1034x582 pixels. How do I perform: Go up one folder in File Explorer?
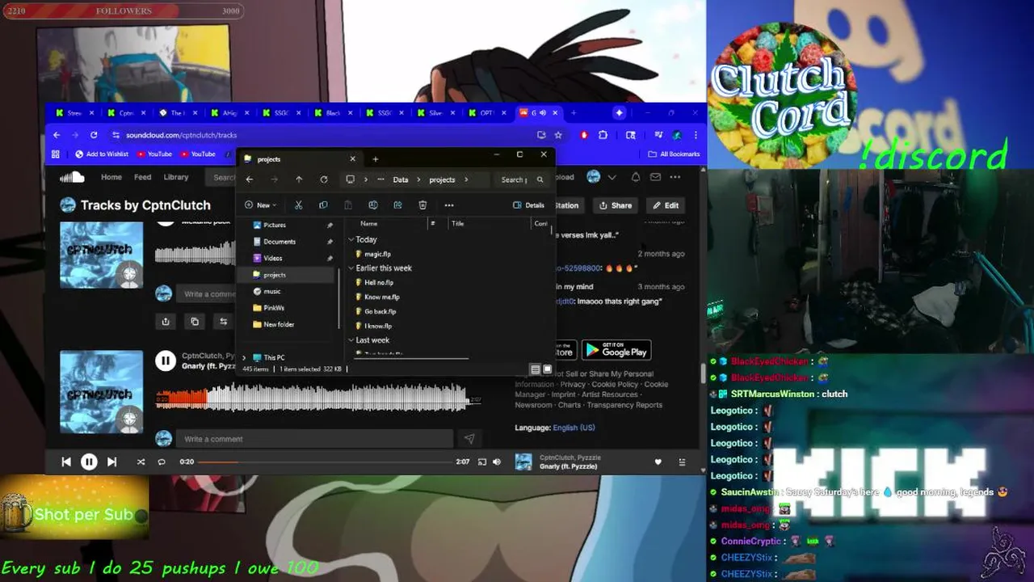299,179
